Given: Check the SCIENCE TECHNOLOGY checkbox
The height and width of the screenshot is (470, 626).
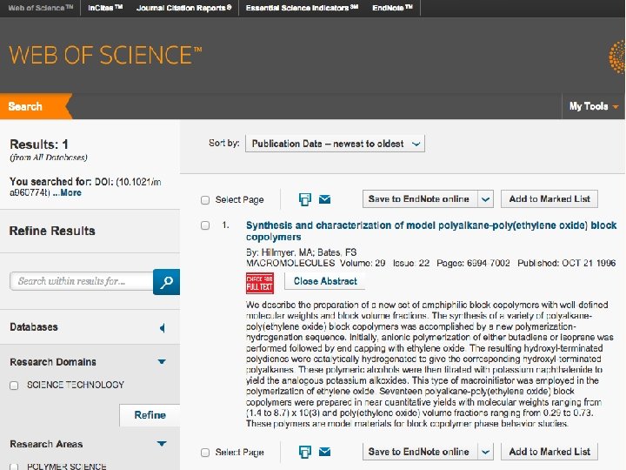Looking at the screenshot, I should click(x=14, y=386).
